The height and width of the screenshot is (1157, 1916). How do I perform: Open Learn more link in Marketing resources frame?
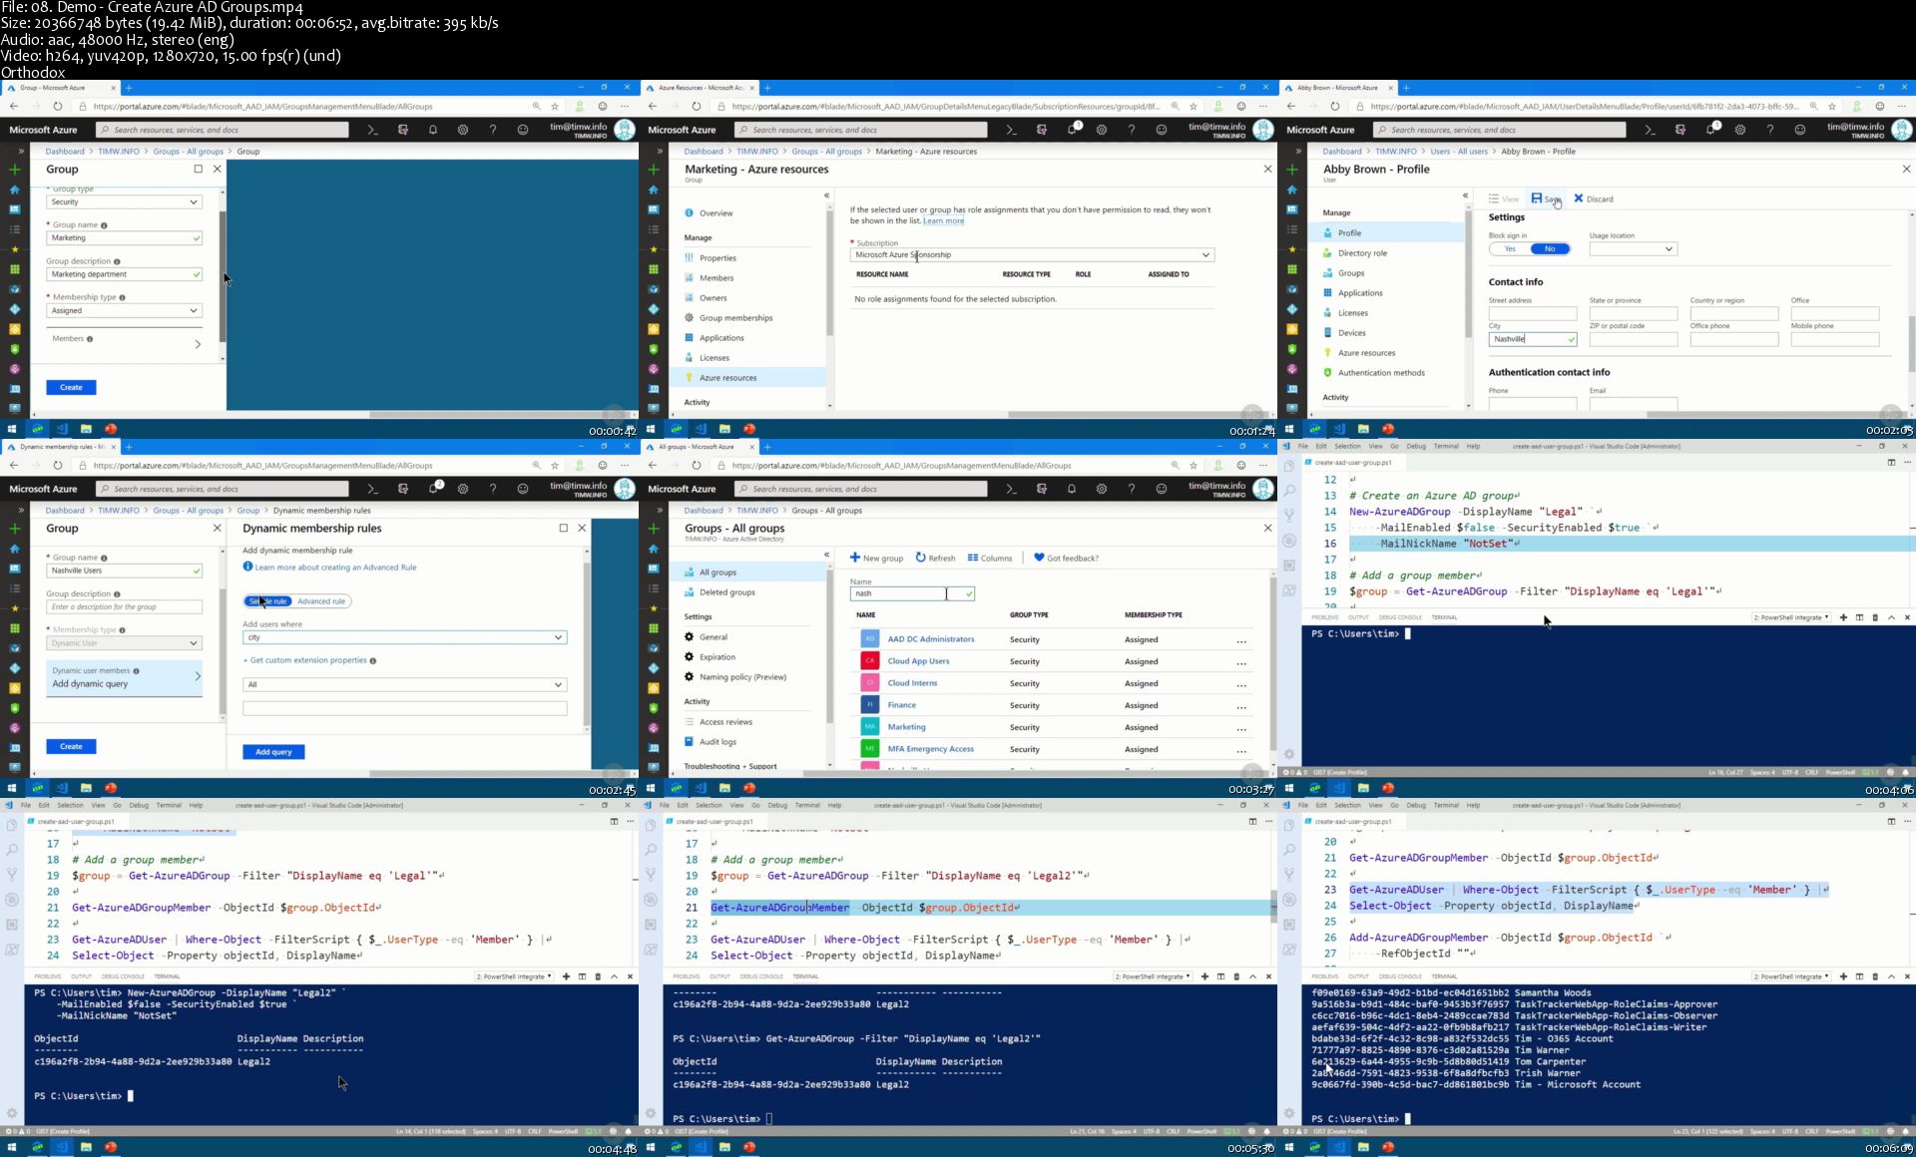click(943, 221)
